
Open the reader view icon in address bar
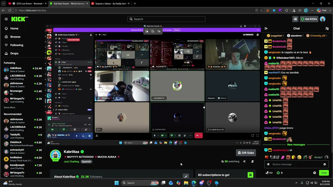click(x=257, y=10)
